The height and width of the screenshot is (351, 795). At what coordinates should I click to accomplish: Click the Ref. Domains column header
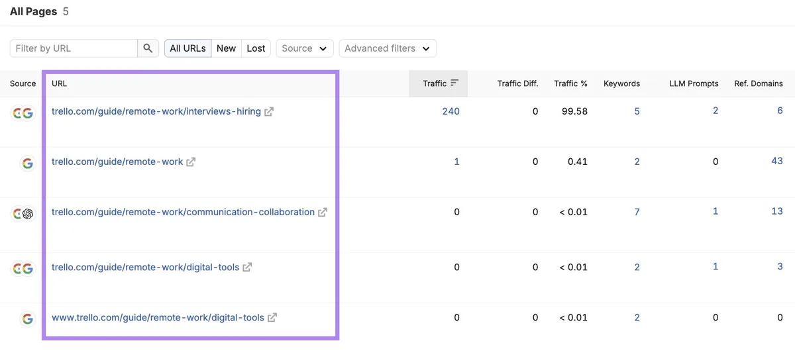coord(759,83)
